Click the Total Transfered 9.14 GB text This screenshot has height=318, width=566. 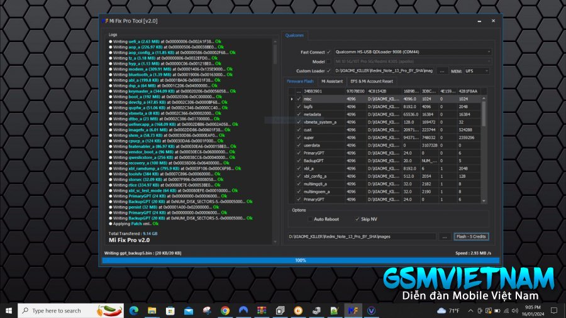pos(133,234)
